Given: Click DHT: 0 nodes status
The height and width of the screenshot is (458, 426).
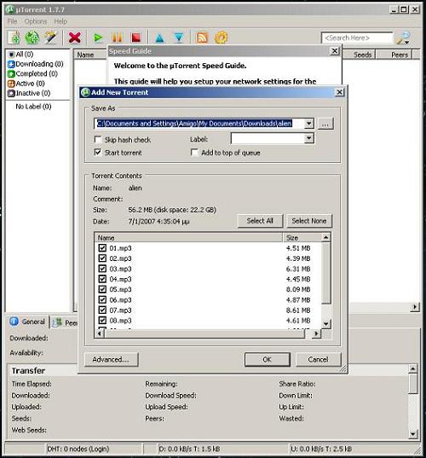Looking at the screenshot, I should tap(94, 449).
